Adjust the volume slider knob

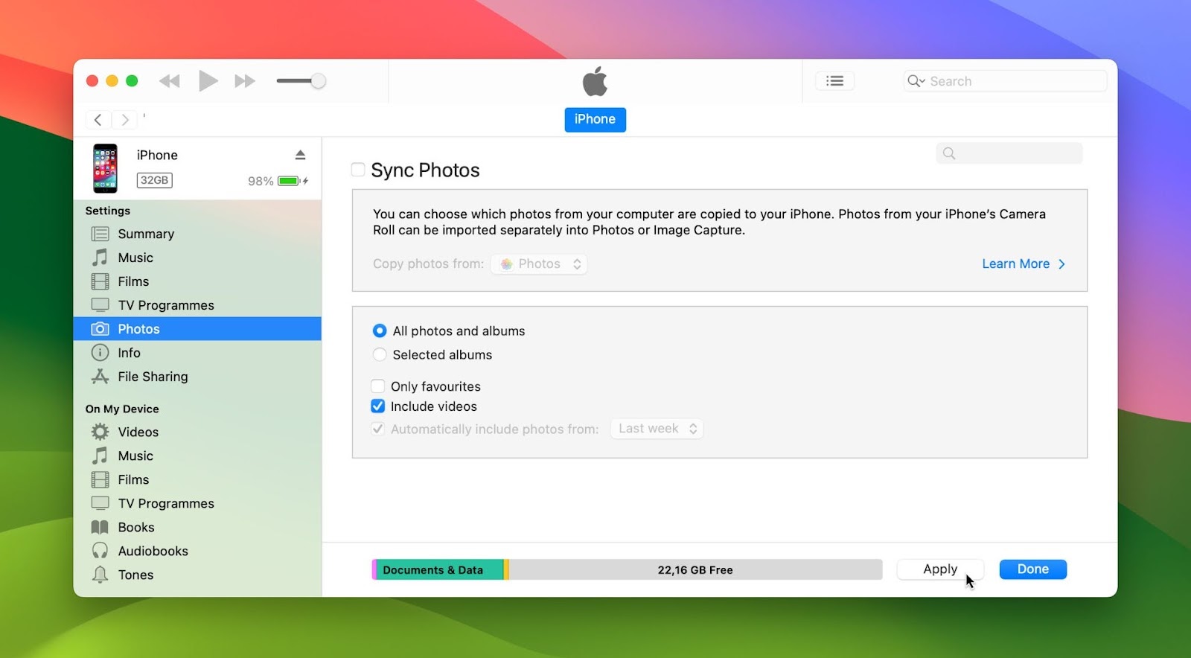coord(318,81)
